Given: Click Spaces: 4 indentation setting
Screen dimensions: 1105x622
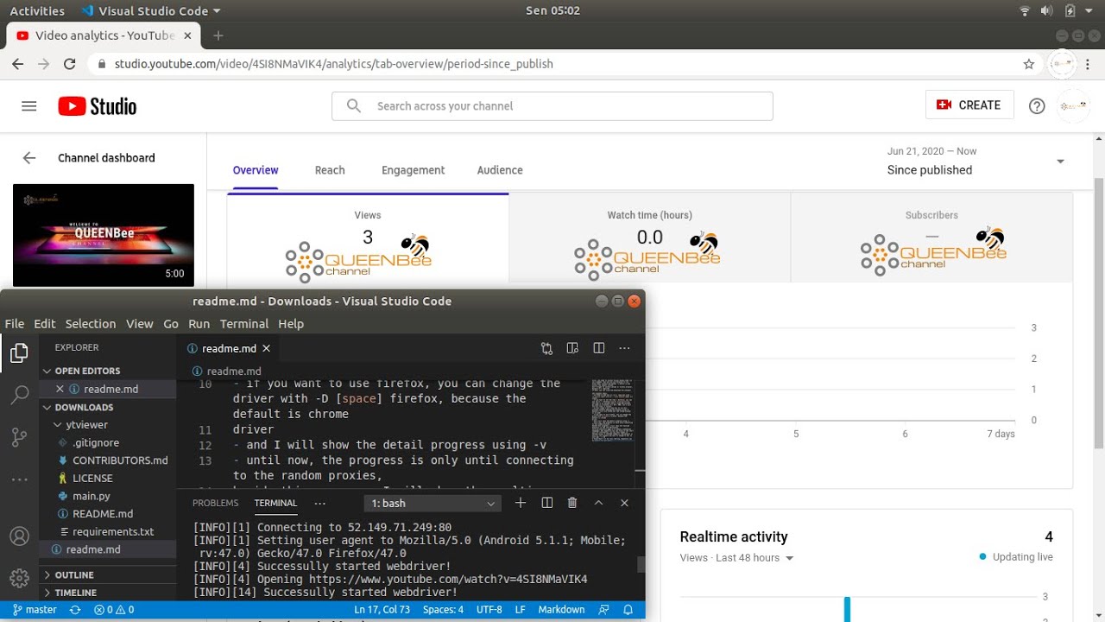Looking at the screenshot, I should click(443, 609).
